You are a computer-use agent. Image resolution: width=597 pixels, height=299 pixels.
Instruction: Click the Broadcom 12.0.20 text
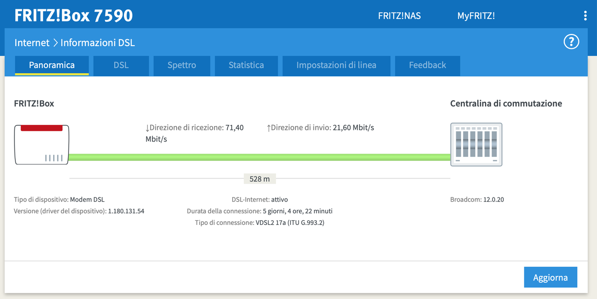point(477,199)
